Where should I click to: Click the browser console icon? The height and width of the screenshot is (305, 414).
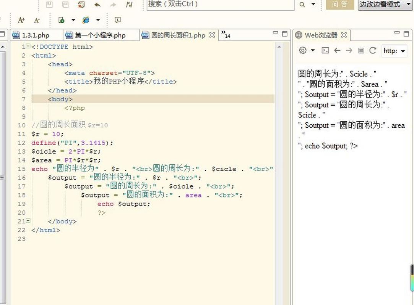click(325, 50)
